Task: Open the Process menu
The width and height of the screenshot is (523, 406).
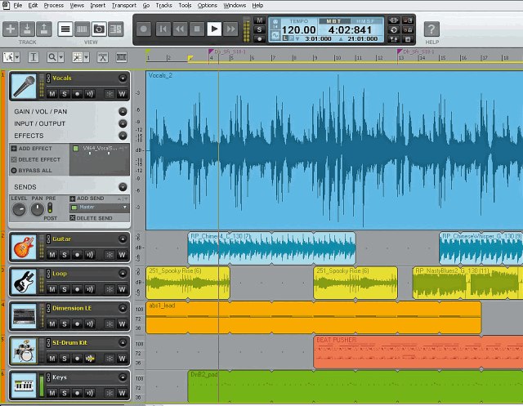Action: click(x=53, y=6)
